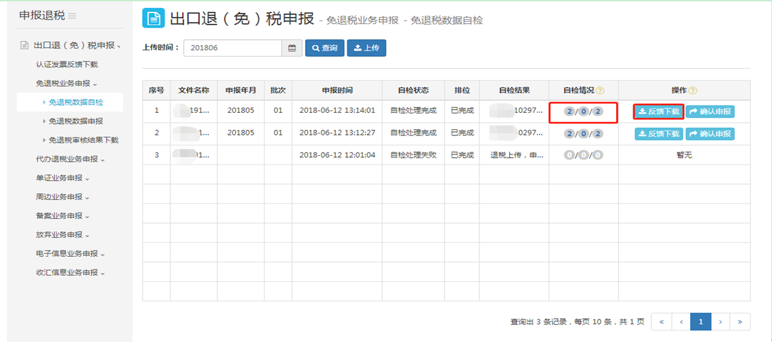The image size is (772, 342).
Task: Click the blue document icon in page title
Action: coord(153,18)
